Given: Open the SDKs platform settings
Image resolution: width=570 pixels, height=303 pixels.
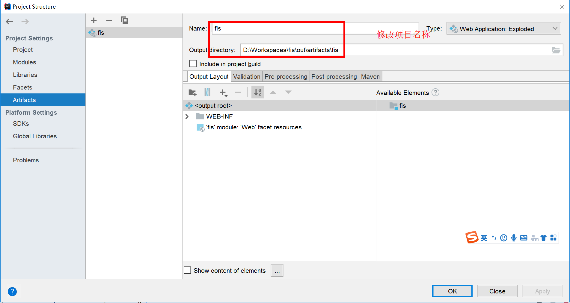Looking at the screenshot, I should (21, 124).
